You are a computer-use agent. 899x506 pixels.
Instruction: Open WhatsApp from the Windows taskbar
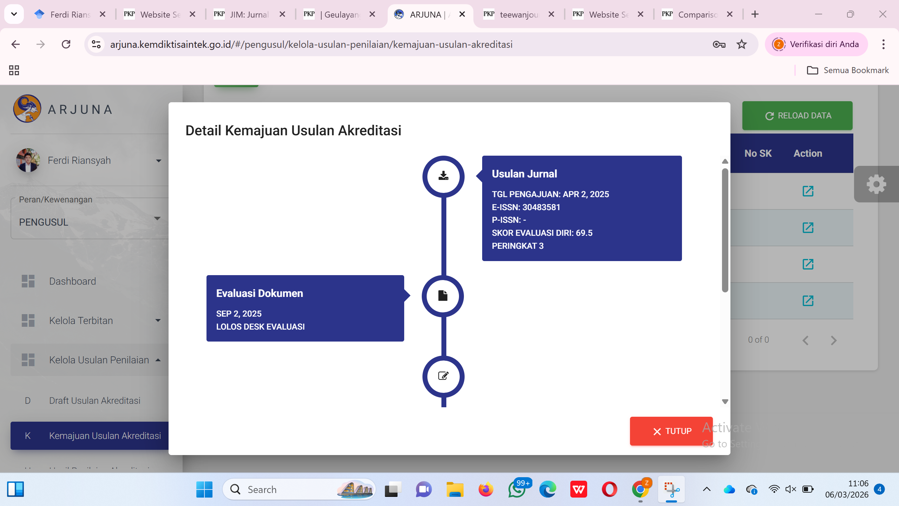pyautogui.click(x=516, y=489)
